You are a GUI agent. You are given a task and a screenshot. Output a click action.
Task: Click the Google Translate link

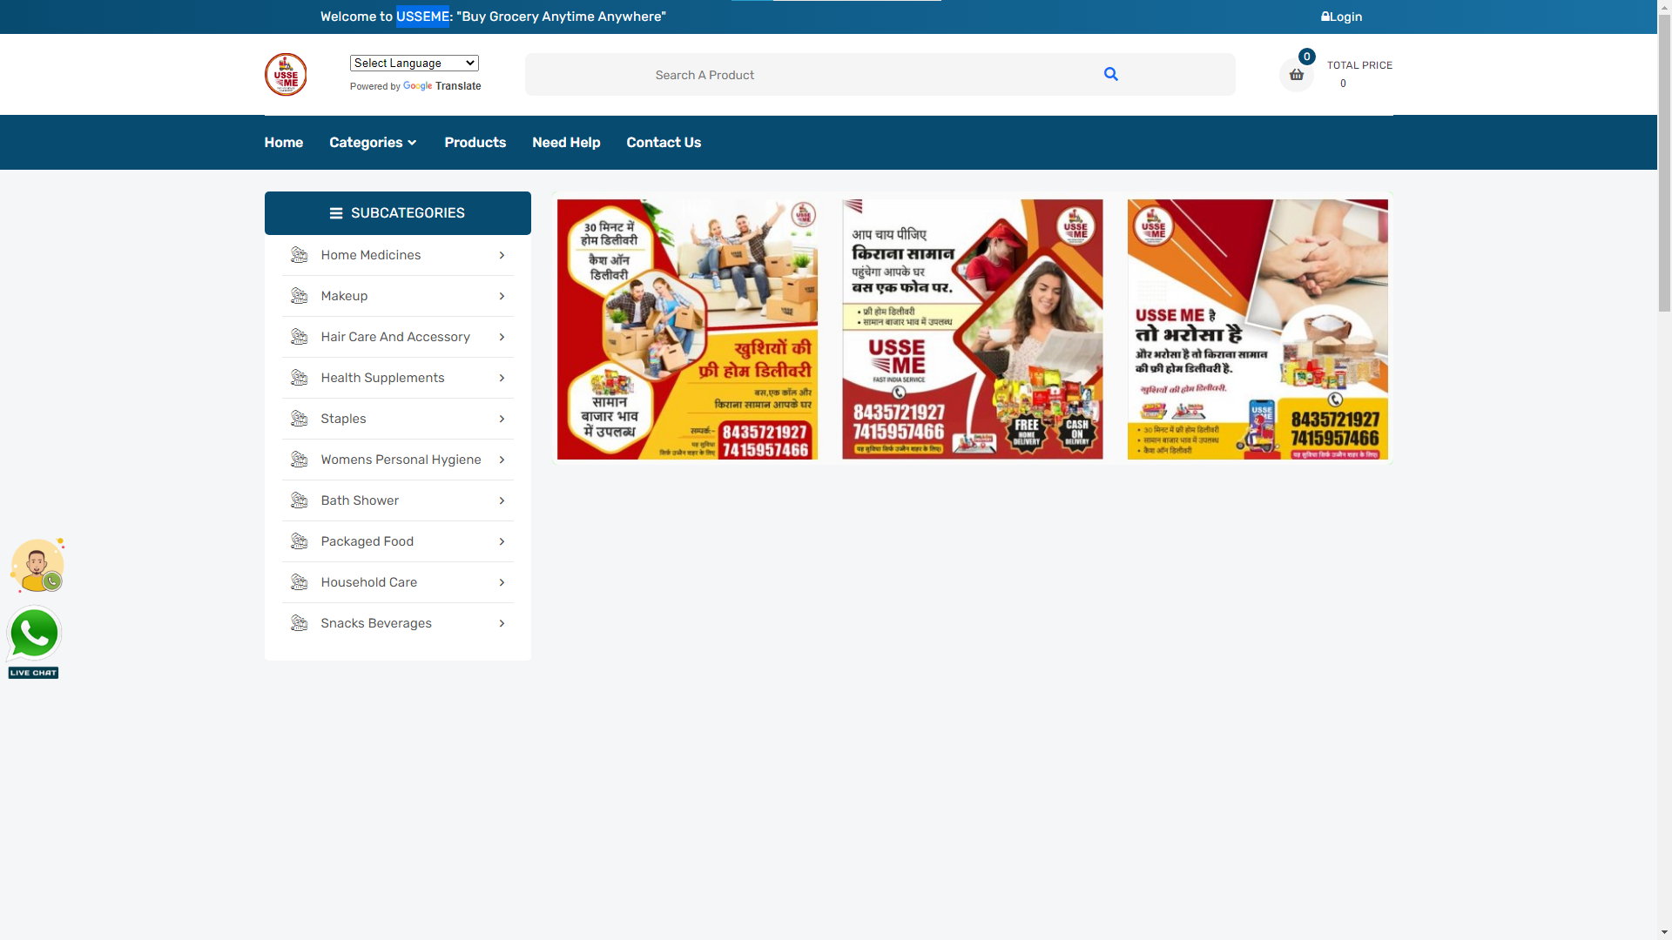coord(442,86)
